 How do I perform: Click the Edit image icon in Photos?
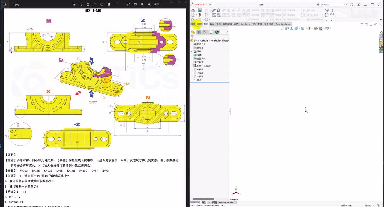[x=74, y=4]
